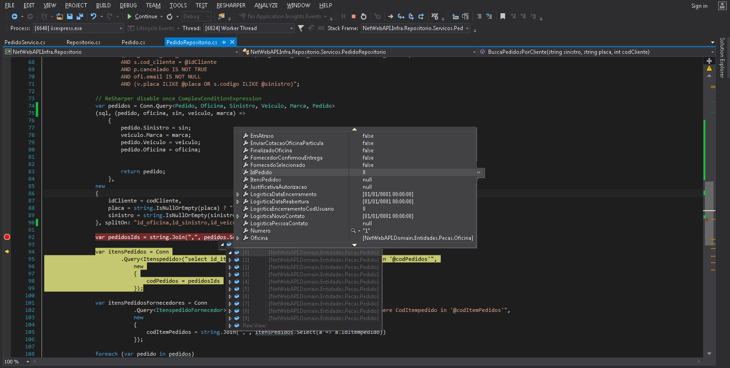Image resolution: width=730 pixels, height=368 pixels.
Task: Open the Process iisexpress.exe dropdown
Action: (x=121, y=28)
